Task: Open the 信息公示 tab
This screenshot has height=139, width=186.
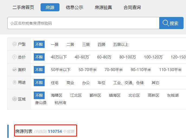Action: tap(75, 7)
